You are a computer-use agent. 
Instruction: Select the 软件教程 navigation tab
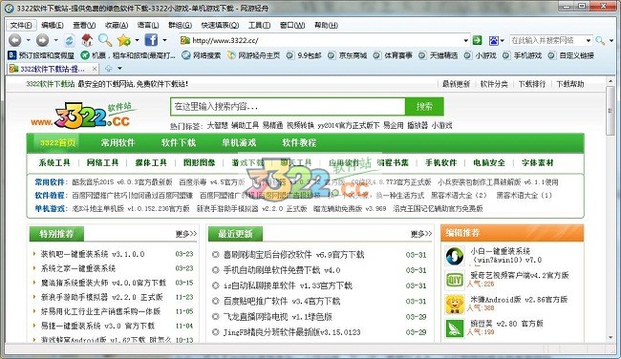(299, 143)
